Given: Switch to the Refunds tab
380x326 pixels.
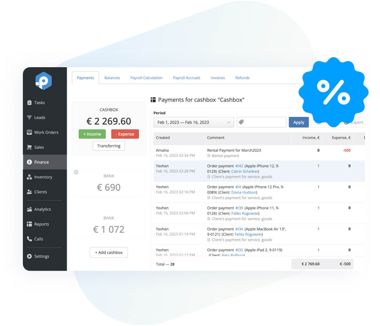Looking at the screenshot, I should (242, 78).
